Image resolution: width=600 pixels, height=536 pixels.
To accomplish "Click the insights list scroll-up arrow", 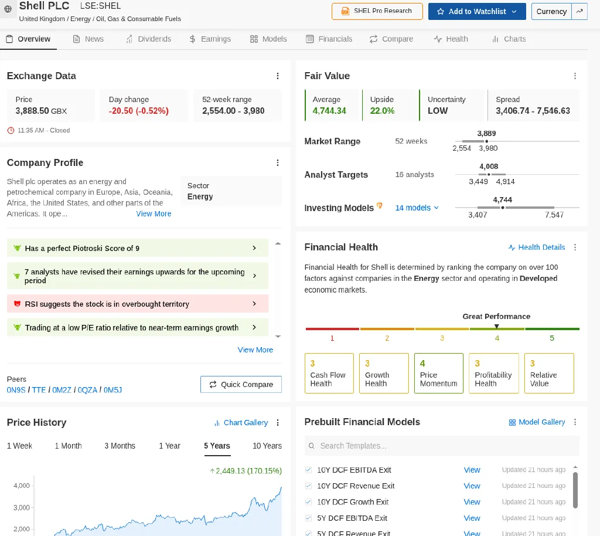I will [278, 243].
